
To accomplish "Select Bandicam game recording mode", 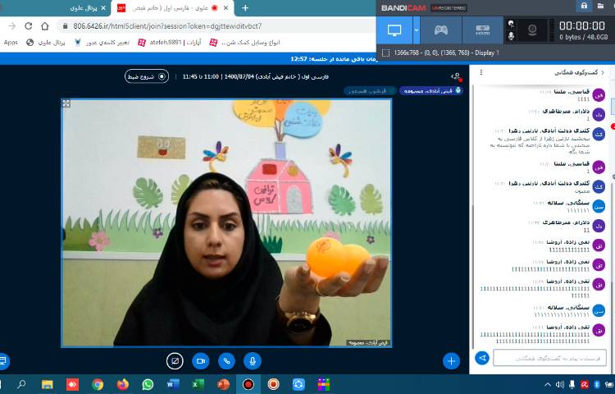I will (440, 30).
